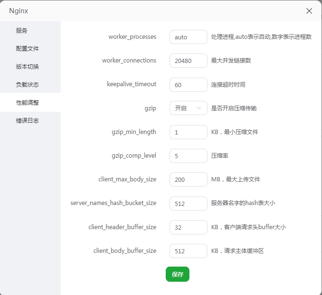The image size is (322, 295).
Task: Focus the client_max_body_size input
Action: [188, 179]
